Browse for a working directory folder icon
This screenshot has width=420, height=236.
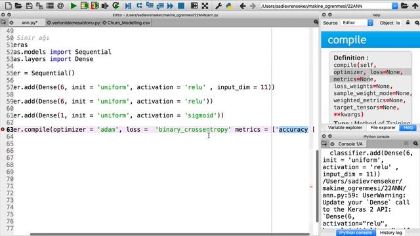point(404,6)
